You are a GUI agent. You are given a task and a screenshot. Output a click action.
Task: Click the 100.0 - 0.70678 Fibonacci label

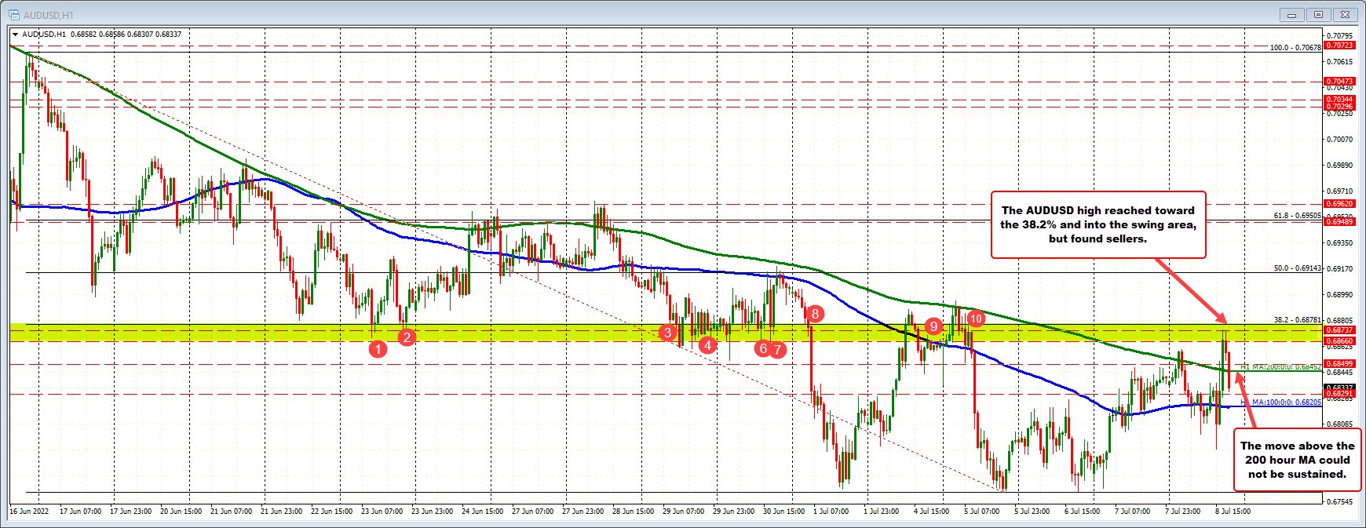(x=1295, y=47)
